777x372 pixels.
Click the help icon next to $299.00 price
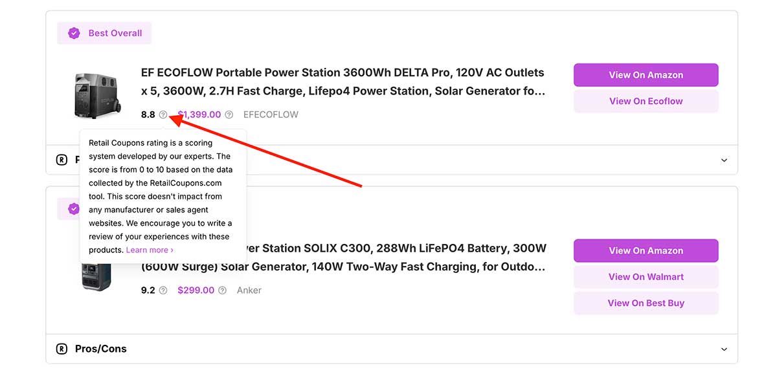pyautogui.click(x=222, y=290)
